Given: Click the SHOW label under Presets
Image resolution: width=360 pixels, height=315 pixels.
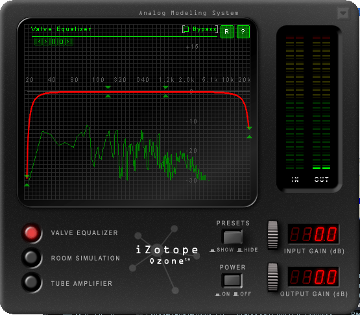Looking at the screenshot, I should (x=225, y=250).
